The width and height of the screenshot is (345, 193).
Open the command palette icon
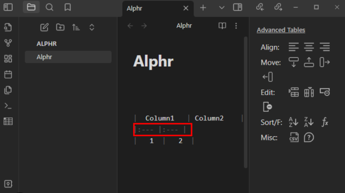8,106
